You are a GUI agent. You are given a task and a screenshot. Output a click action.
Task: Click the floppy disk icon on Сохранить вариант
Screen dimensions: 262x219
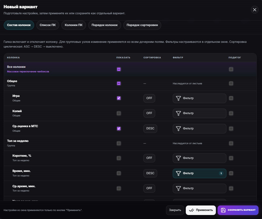(223, 210)
